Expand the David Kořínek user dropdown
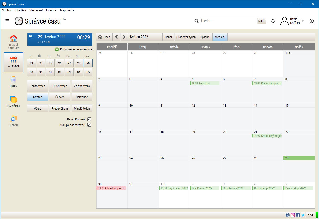Viewport: 319px width, 219px height. point(303,21)
